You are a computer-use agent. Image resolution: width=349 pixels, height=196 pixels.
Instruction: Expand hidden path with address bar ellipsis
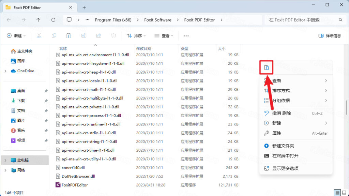88,20
